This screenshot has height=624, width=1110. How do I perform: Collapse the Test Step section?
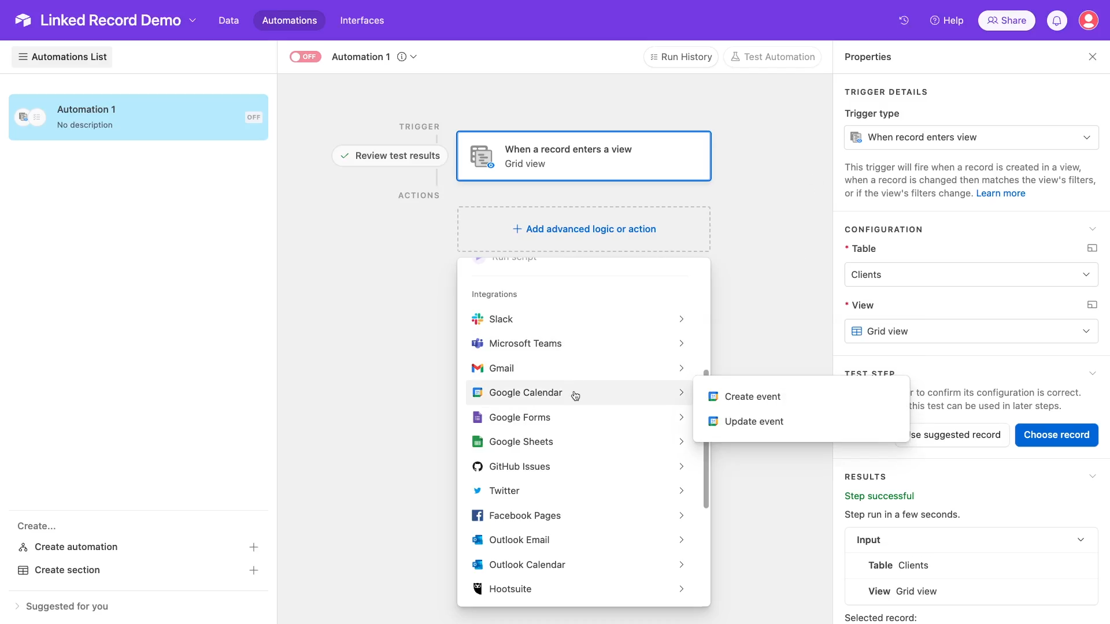tap(1093, 373)
